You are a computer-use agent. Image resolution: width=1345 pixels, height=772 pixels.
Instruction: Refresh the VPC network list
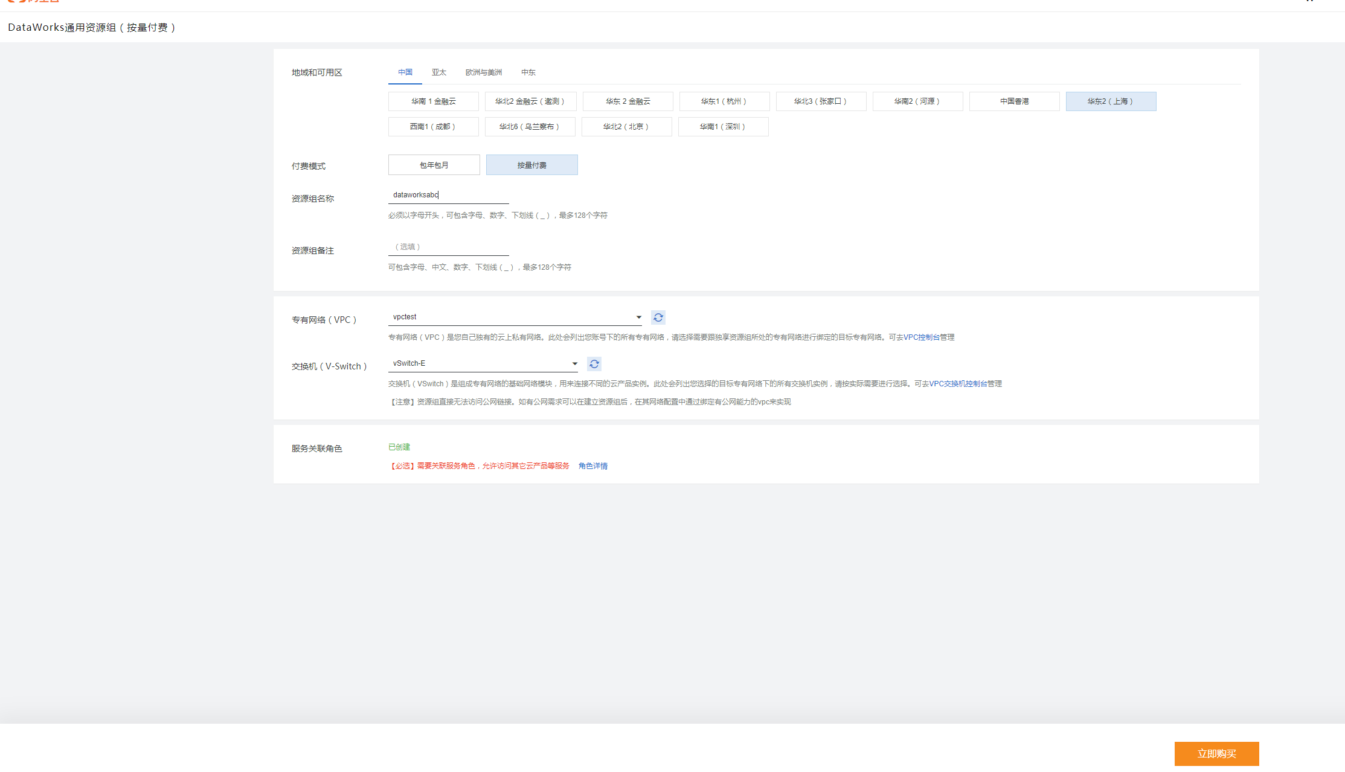658,317
